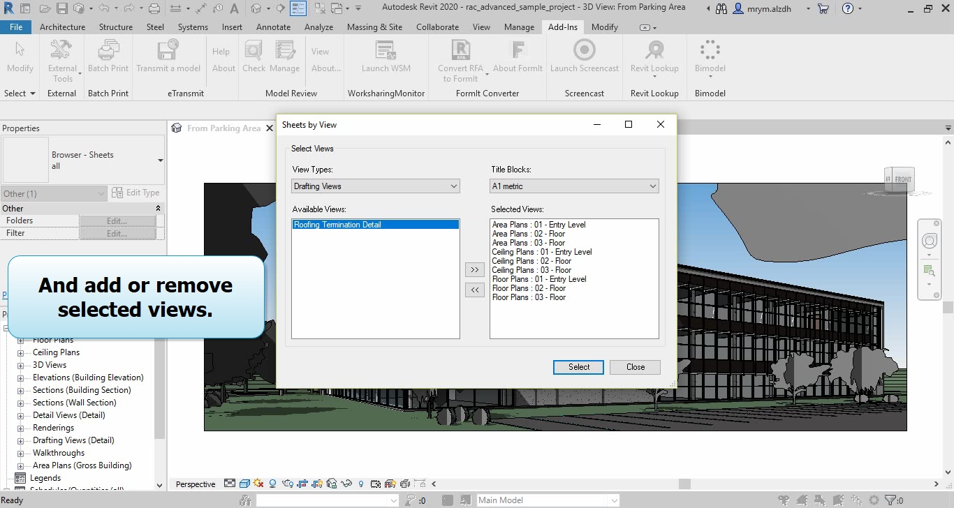Click the Batch Print icon

tap(108, 52)
